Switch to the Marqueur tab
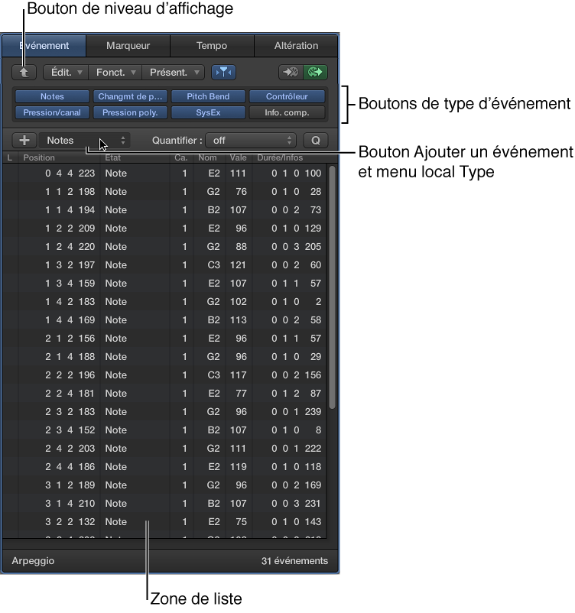 (x=128, y=46)
